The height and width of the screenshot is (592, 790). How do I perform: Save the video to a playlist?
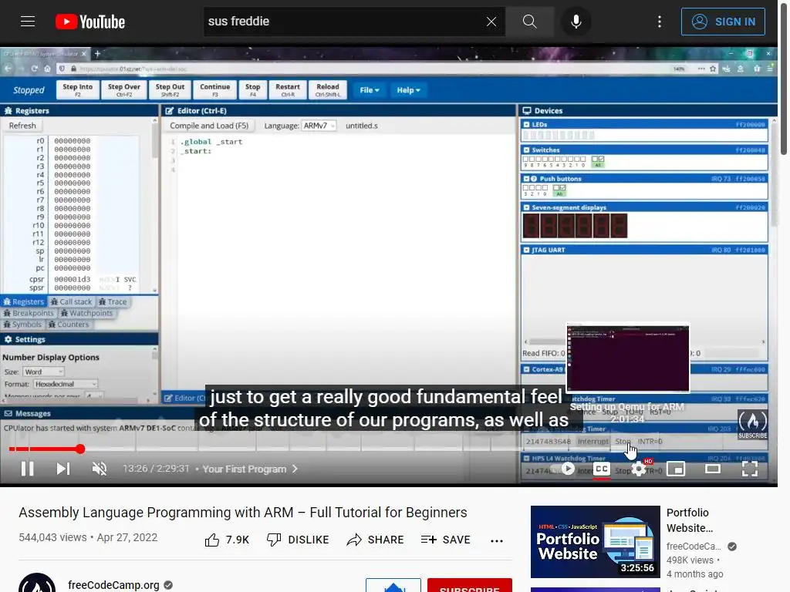[x=445, y=540]
